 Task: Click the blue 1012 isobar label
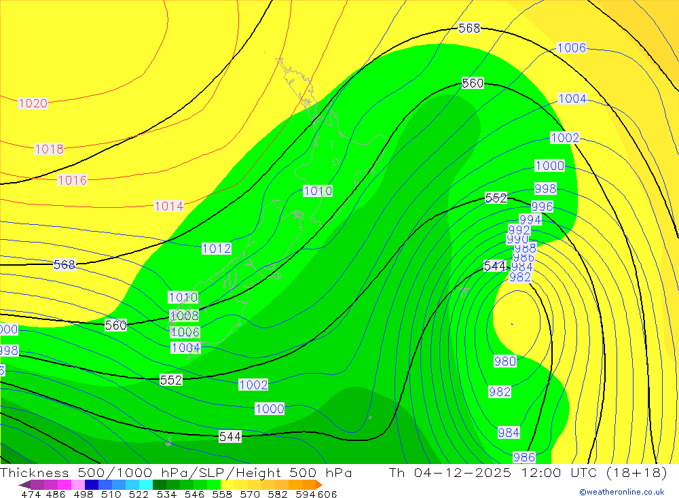click(x=217, y=249)
